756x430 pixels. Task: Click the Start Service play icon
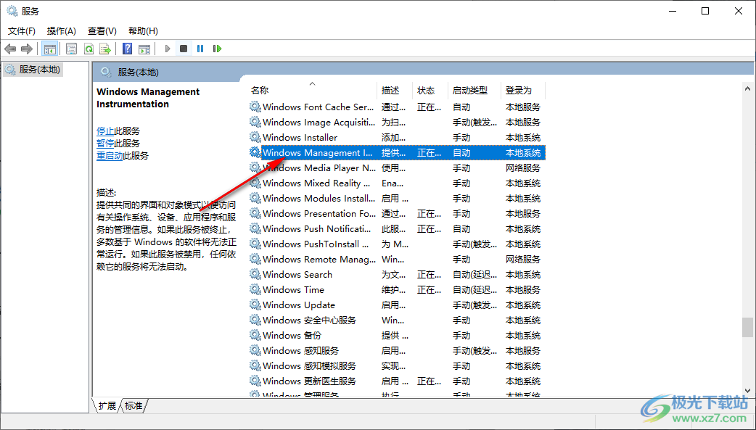[168, 49]
